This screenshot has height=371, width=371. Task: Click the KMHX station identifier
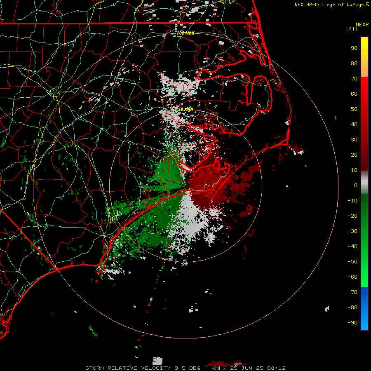(219, 368)
